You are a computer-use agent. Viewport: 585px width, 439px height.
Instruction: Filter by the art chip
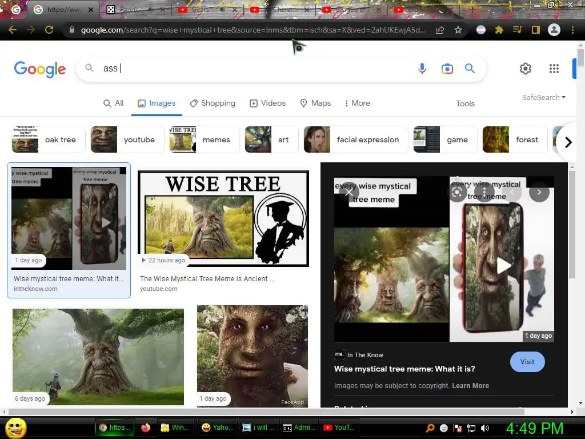[271, 139]
